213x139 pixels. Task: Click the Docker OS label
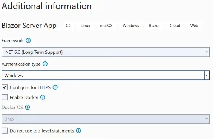(x=12, y=107)
